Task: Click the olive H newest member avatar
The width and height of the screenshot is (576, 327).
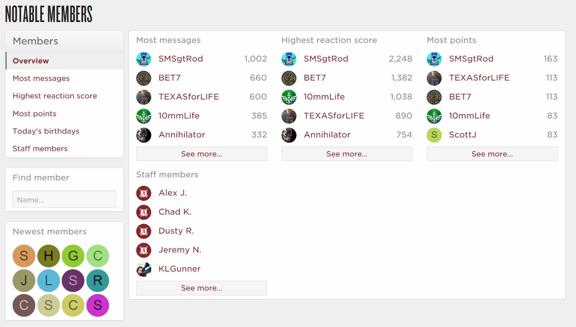Action: (49, 256)
